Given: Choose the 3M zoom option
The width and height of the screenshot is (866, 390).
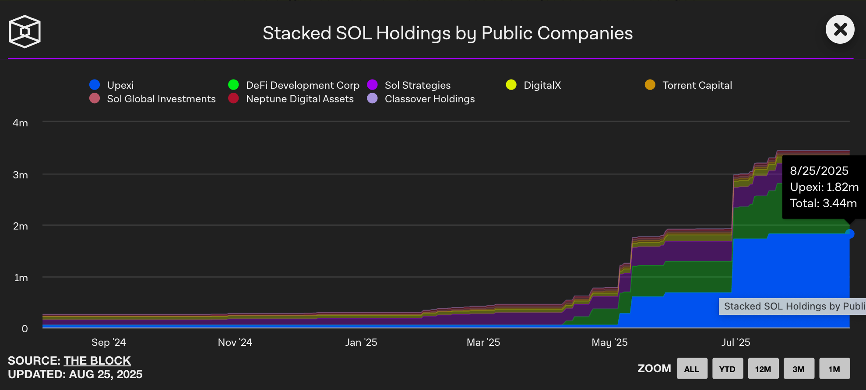Looking at the screenshot, I should point(799,369).
